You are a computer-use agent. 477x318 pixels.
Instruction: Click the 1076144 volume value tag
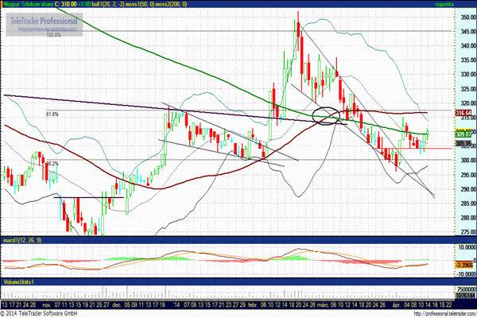(x=465, y=296)
